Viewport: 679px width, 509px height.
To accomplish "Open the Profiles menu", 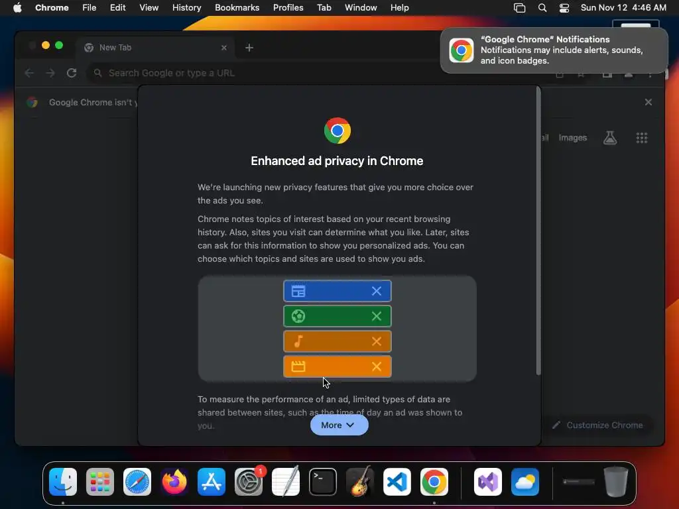I will 288,8.
